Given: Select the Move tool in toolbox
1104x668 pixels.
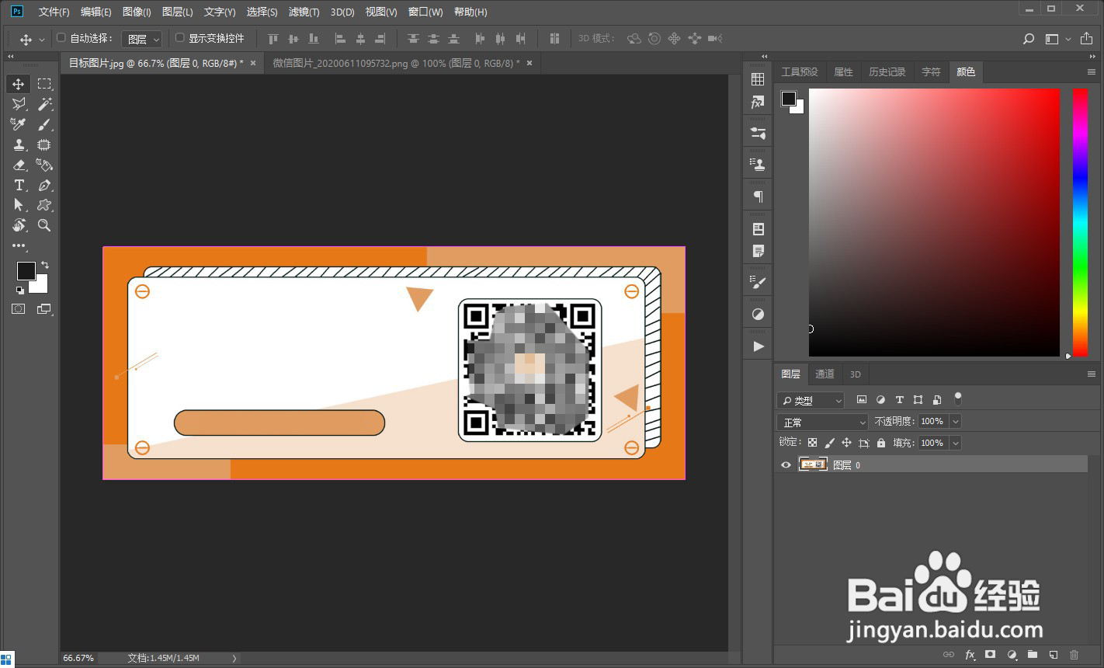Looking at the screenshot, I should pos(19,84).
